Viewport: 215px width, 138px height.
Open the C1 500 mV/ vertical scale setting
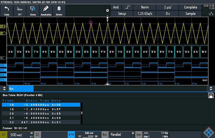20,135
